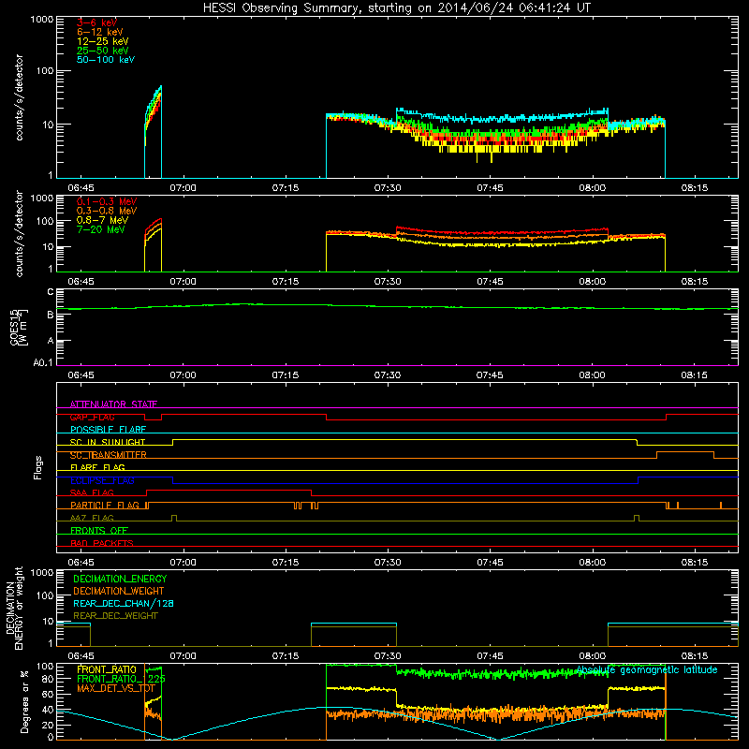Click the yellow FLARE_FLAG label
Viewport: 749px width, 749px height.
click(x=97, y=467)
